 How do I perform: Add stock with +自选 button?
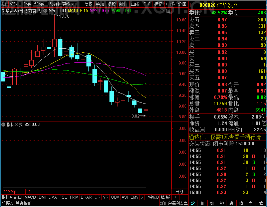coord(171,4)
